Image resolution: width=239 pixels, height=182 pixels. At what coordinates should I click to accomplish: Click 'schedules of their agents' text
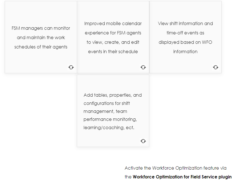(41, 47)
